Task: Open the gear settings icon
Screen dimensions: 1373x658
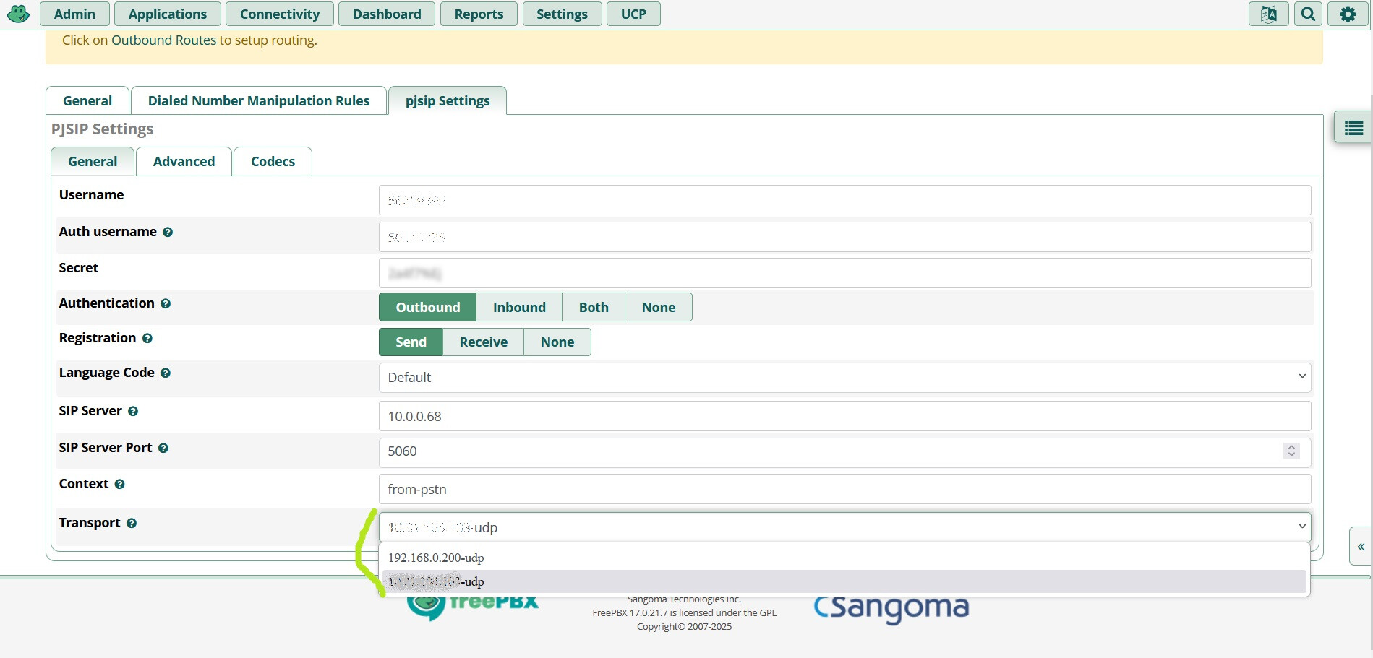Action: pyautogui.click(x=1348, y=14)
